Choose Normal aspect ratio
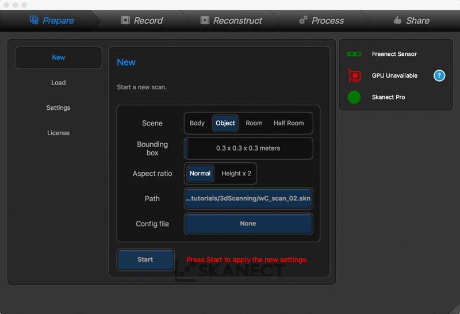The height and width of the screenshot is (314, 460). click(200, 174)
